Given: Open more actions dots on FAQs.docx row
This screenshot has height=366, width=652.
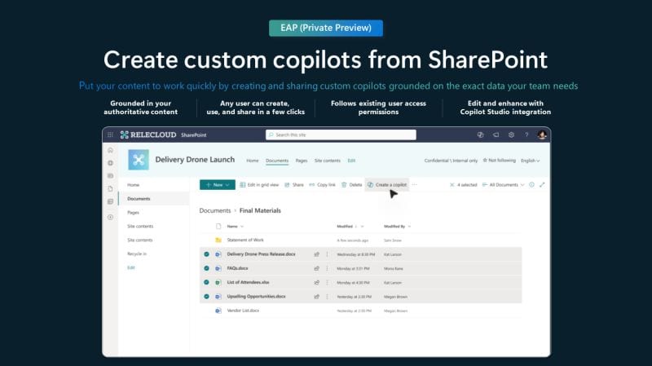Looking at the screenshot, I should [327, 268].
